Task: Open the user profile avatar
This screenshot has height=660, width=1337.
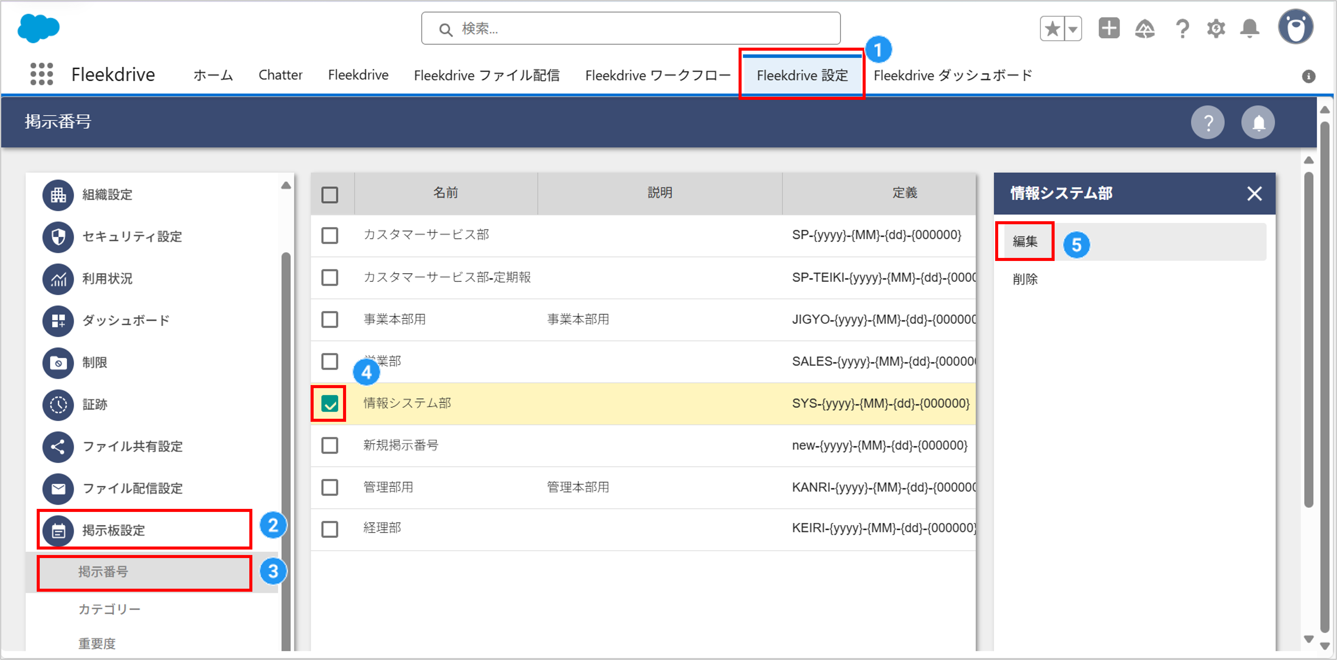Action: 1295,27
